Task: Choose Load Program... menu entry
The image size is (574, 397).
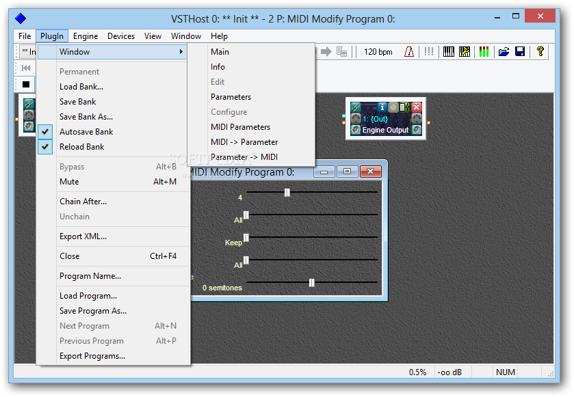Action: click(114, 296)
